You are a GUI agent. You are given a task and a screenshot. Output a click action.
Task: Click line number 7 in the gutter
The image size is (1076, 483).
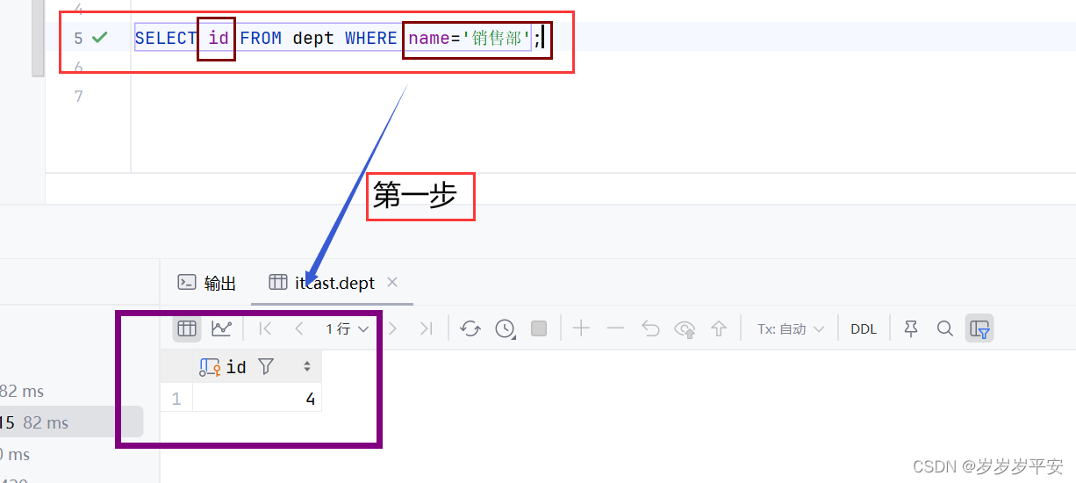click(78, 96)
